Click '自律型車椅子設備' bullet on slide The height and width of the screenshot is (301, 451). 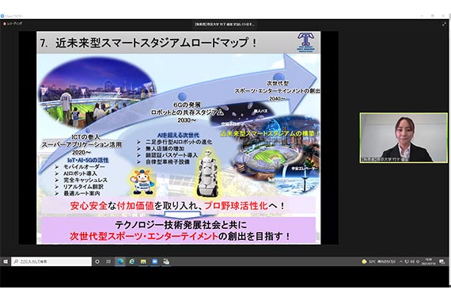[168, 162]
